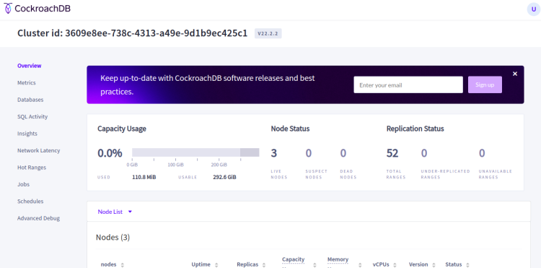Click the Version column header
This screenshot has height=268, width=541.
click(418, 264)
